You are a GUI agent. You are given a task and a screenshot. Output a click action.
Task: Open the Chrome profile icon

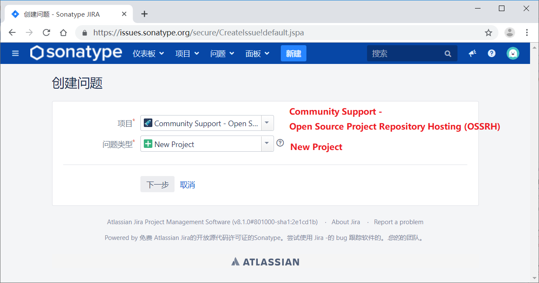tap(510, 33)
